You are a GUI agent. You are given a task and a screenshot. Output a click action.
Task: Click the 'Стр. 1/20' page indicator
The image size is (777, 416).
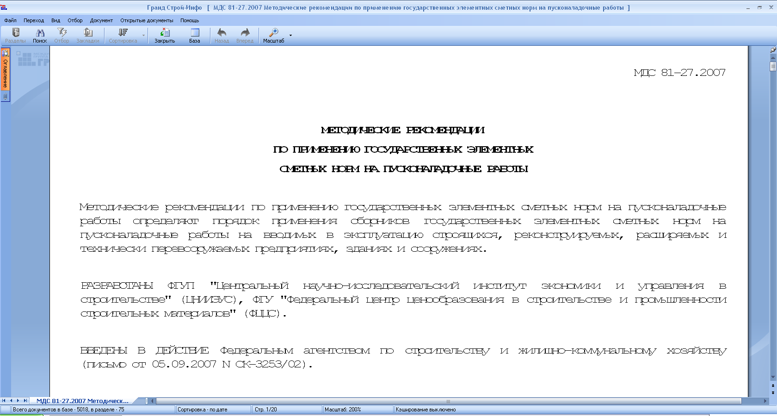coord(266,410)
